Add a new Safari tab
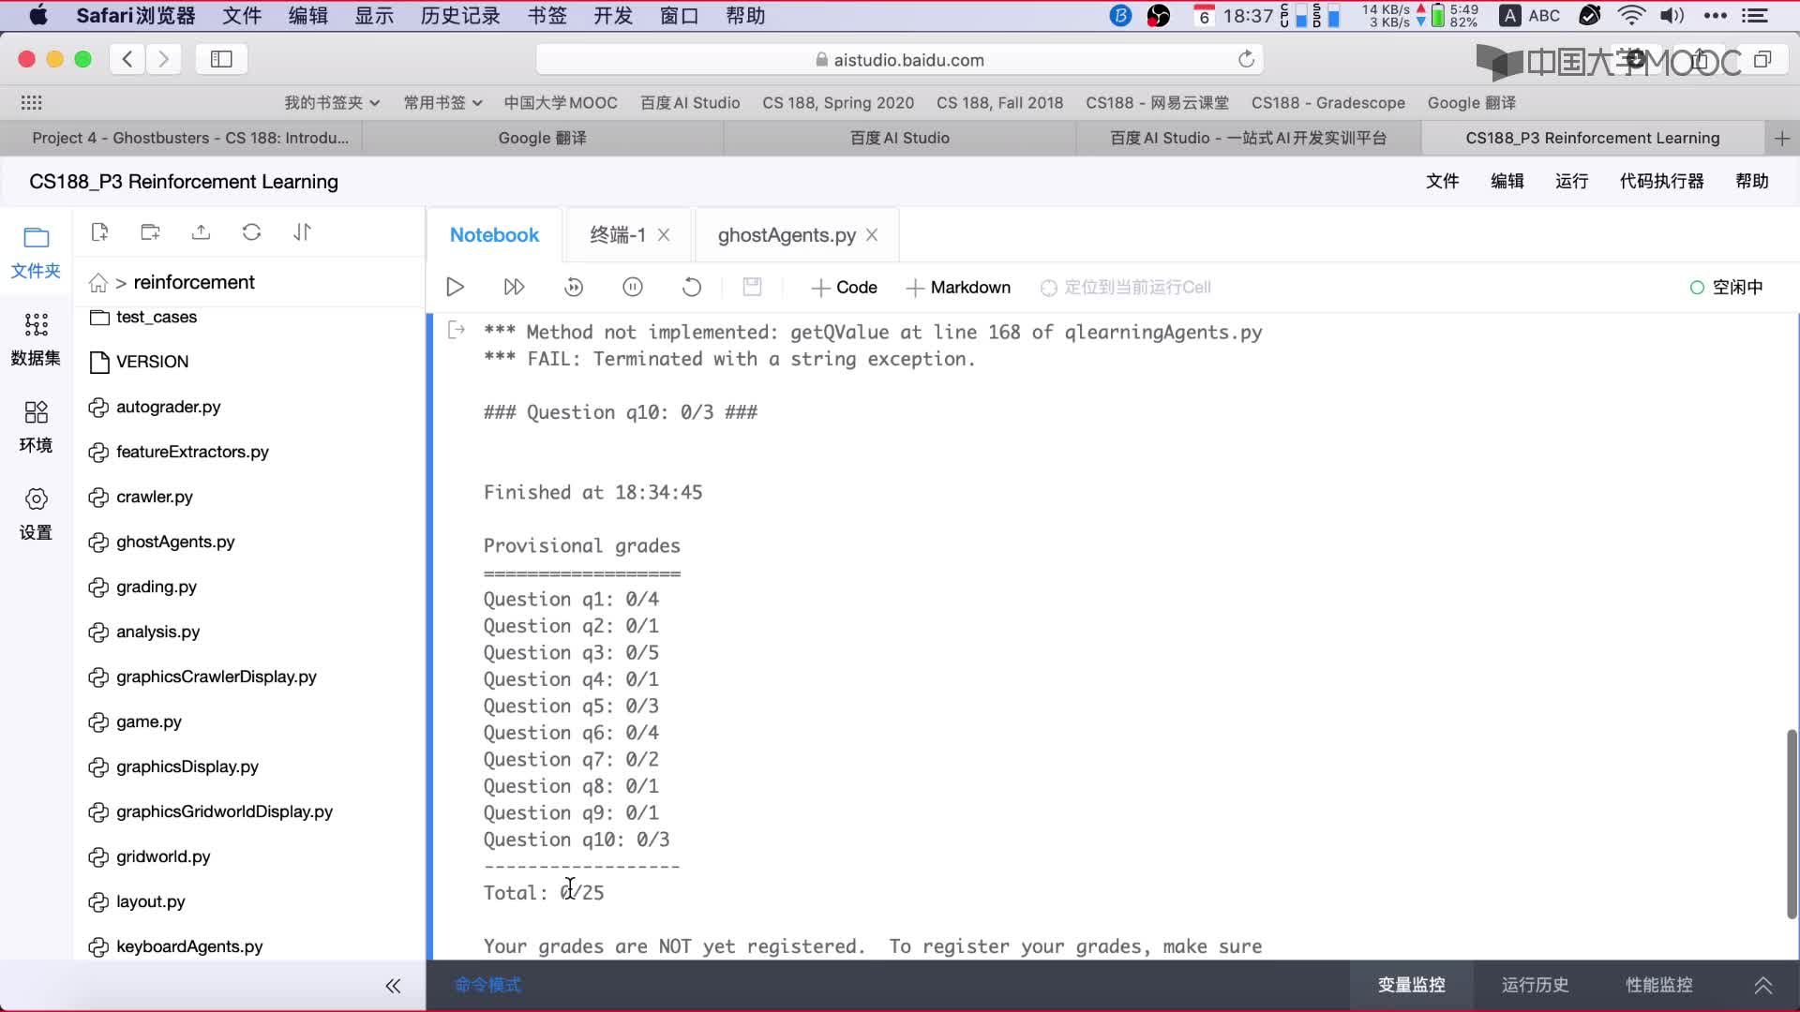Viewport: 1800px width, 1012px height. point(1781,138)
